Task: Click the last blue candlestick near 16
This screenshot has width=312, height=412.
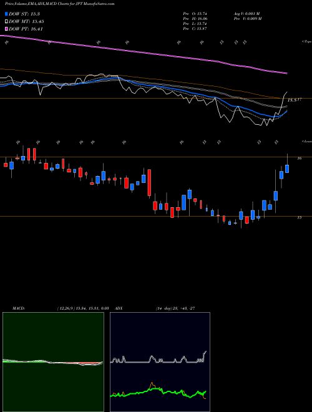Action: [287, 169]
